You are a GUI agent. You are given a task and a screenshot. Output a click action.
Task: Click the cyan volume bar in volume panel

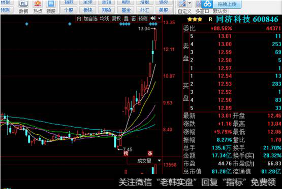(153, 170)
